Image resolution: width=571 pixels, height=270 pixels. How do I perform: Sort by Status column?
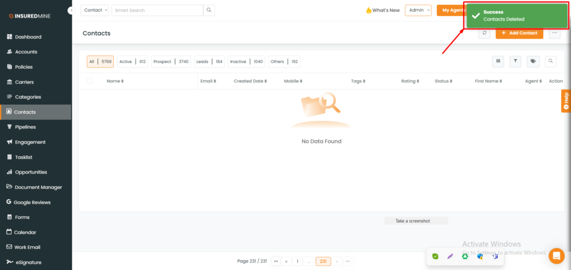pyautogui.click(x=443, y=81)
